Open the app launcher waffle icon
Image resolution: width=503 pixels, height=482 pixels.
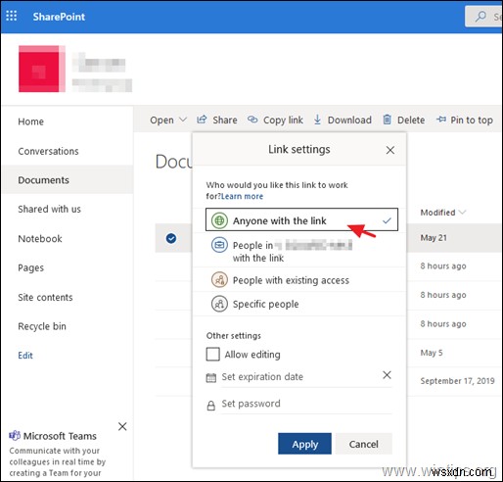point(12,16)
